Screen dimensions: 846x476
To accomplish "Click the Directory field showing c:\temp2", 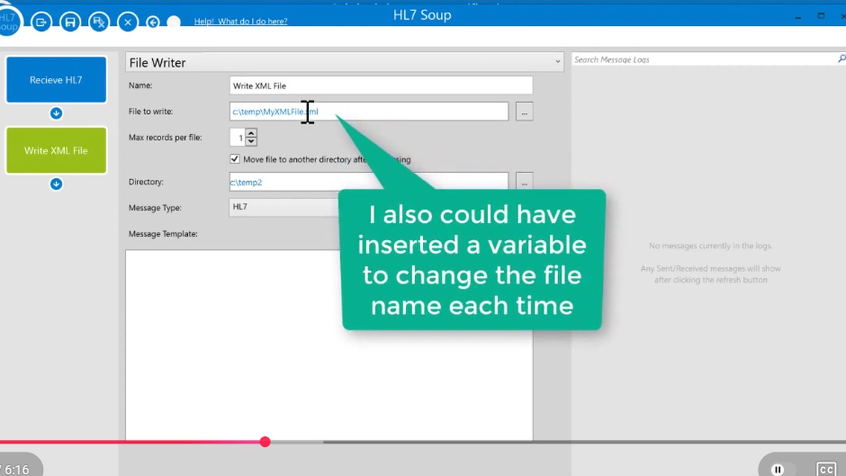I will [x=369, y=182].
